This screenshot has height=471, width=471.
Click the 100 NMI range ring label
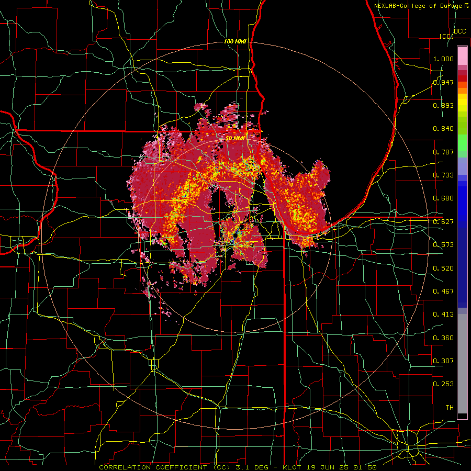235,41
